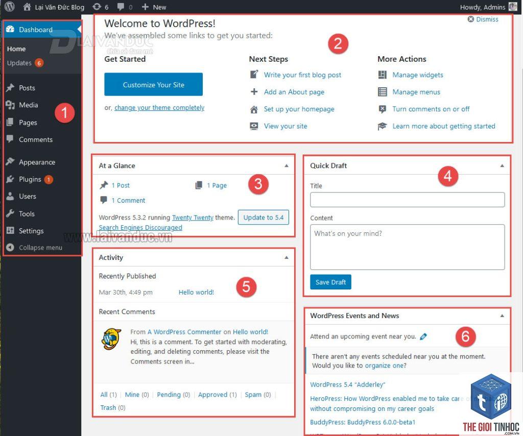Click the Customize Your Site button

tap(153, 84)
